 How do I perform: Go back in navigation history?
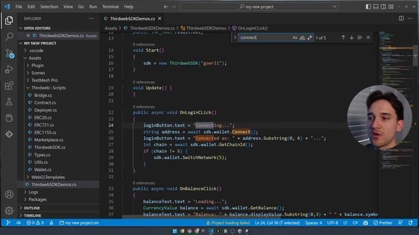click(166, 7)
